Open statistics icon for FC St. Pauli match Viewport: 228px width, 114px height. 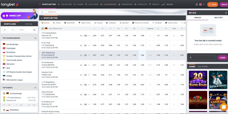pos(81,45)
